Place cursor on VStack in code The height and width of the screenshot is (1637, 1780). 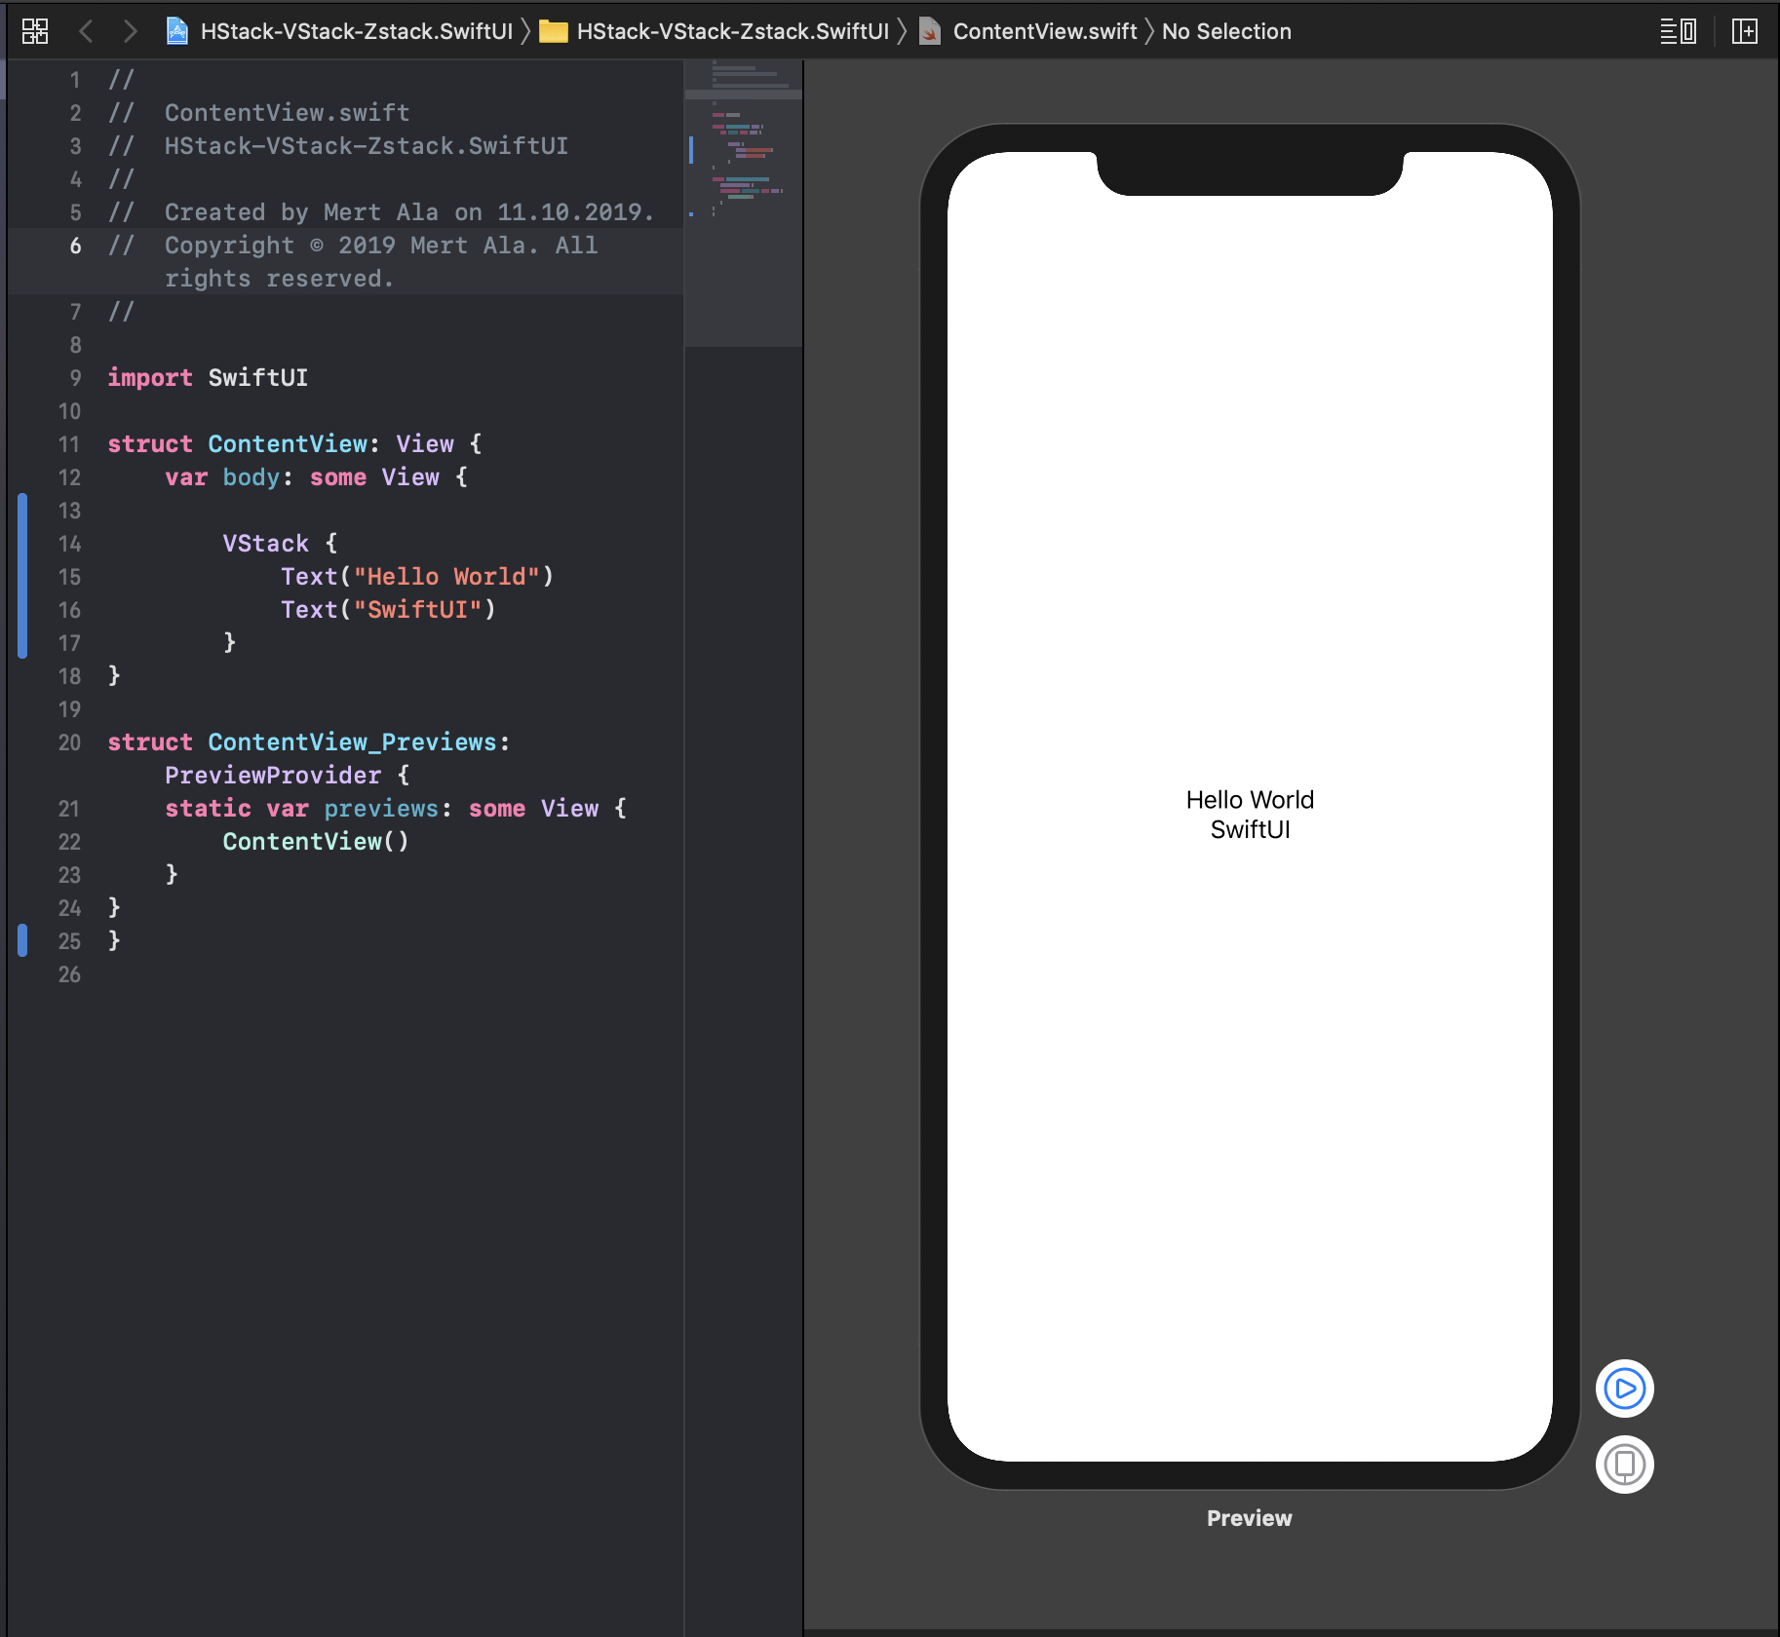[x=265, y=544]
